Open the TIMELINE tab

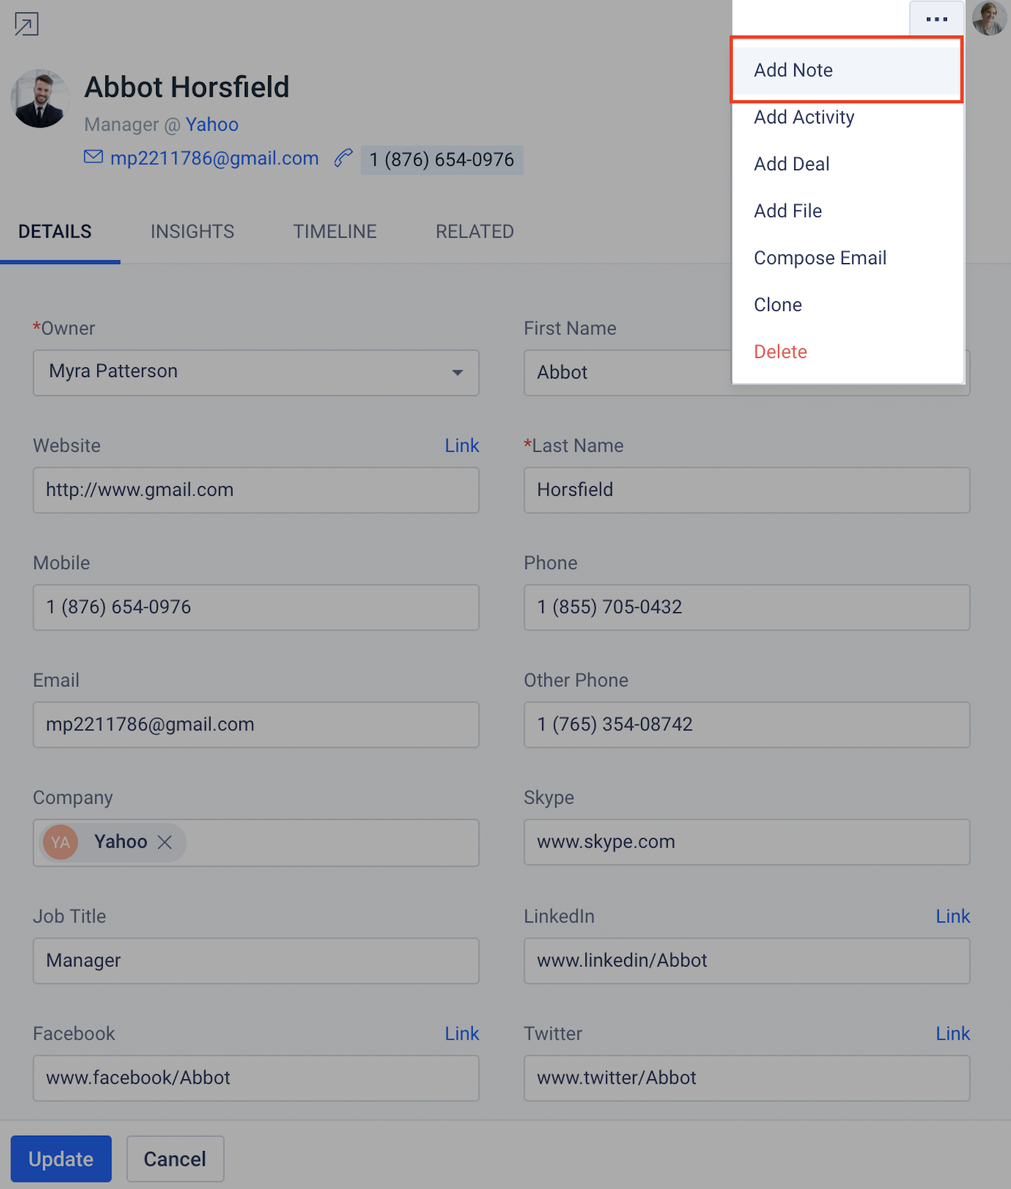tap(335, 232)
